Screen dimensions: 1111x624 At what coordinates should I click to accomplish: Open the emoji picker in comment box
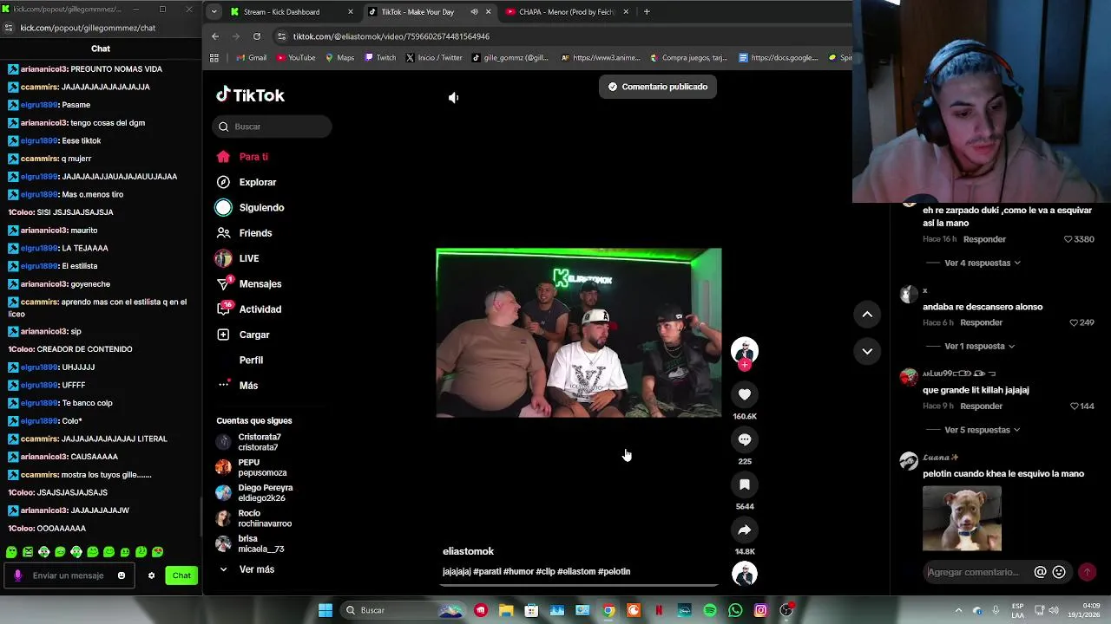[1059, 572]
